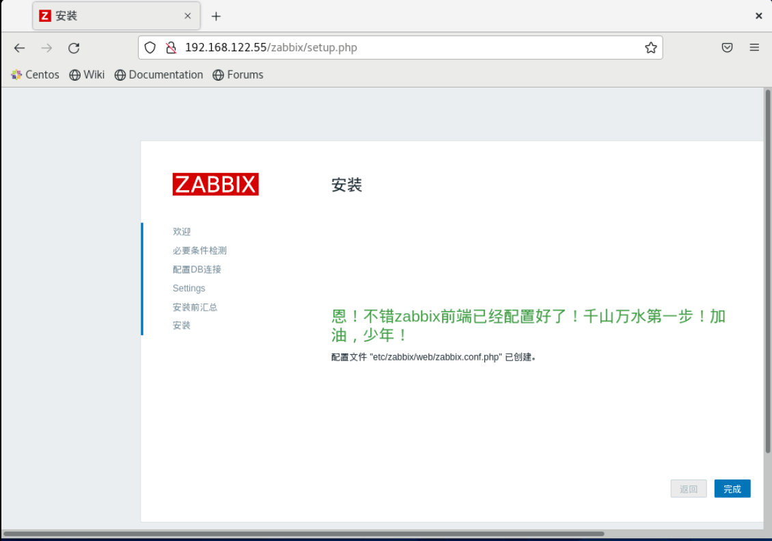Select the 安装 setup step in sidebar

tap(181, 325)
